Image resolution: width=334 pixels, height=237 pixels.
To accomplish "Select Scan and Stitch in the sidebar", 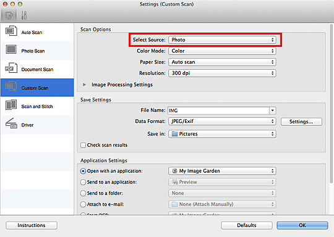I will 37,106.
